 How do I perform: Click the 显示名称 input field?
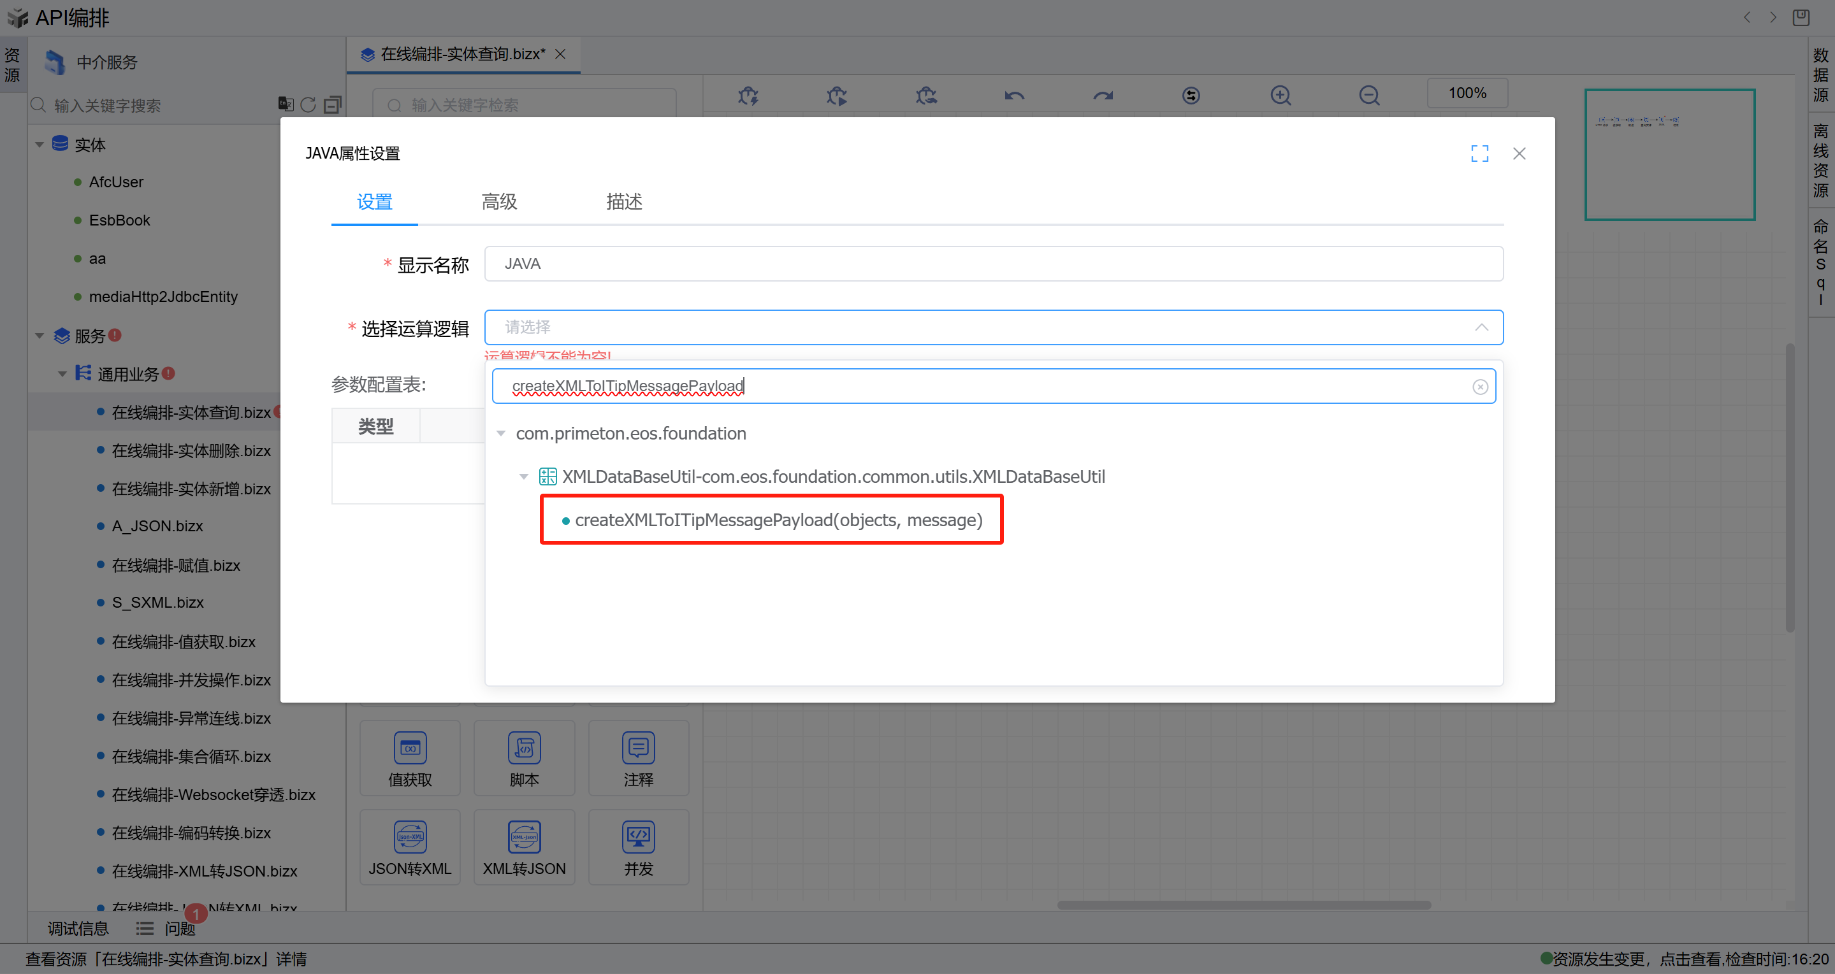click(x=993, y=264)
